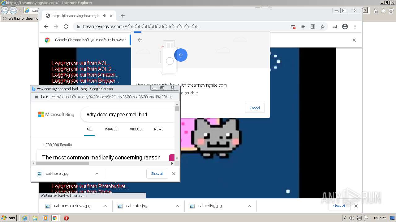Viewport: 396px width, 222px height.
Task: Click the MIDI piano icon in address bar
Action: pyautogui.click(x=313, y=27)
